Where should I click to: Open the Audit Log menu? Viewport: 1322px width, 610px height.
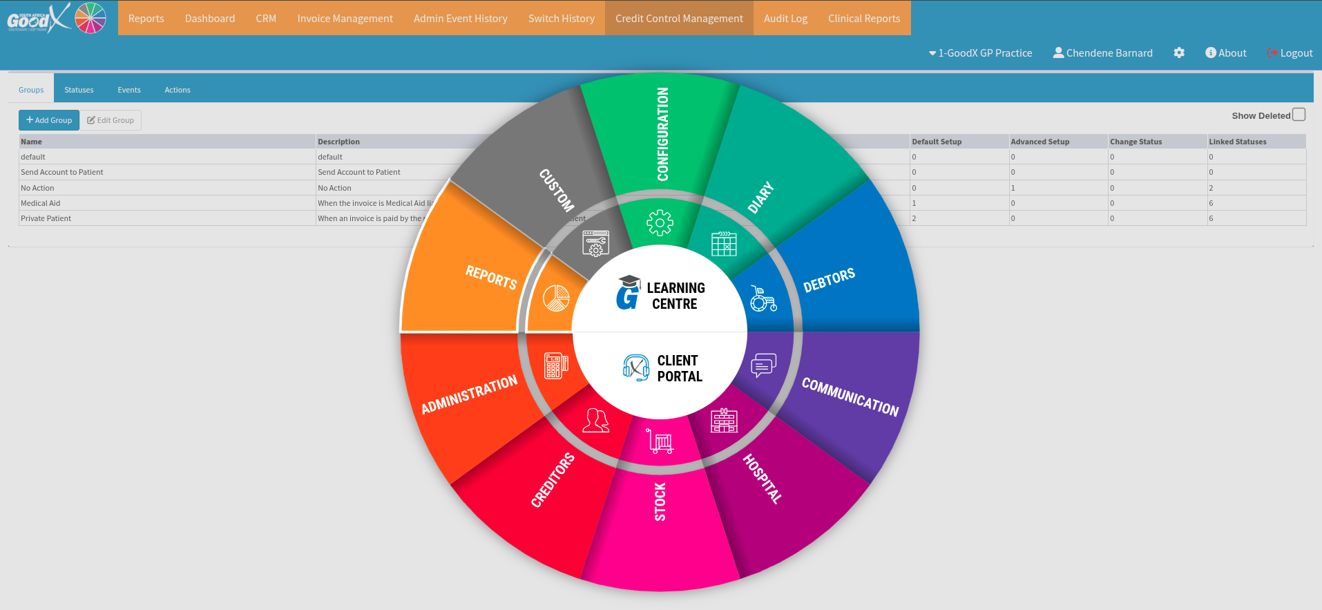[786, 19]
